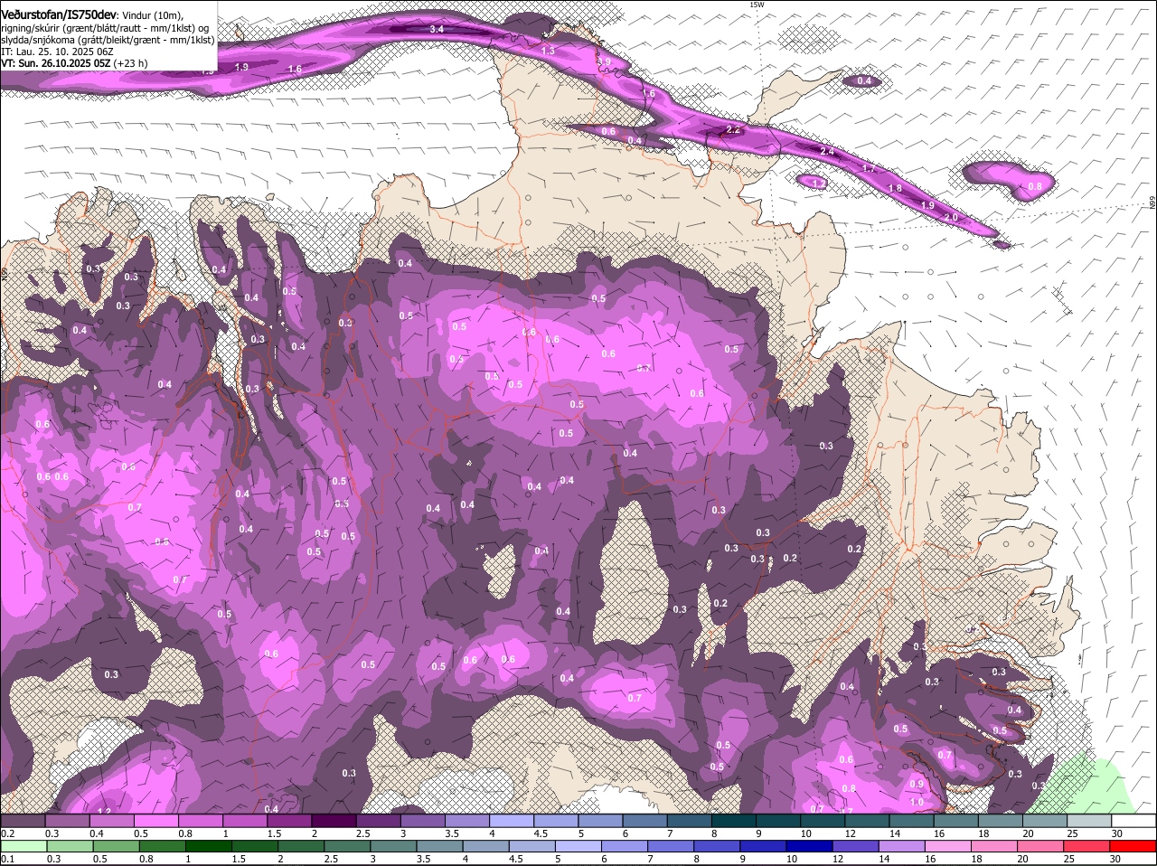Click the 2.2 value on the precipitation band
The image size is (1157, 866).
(733, 130)
